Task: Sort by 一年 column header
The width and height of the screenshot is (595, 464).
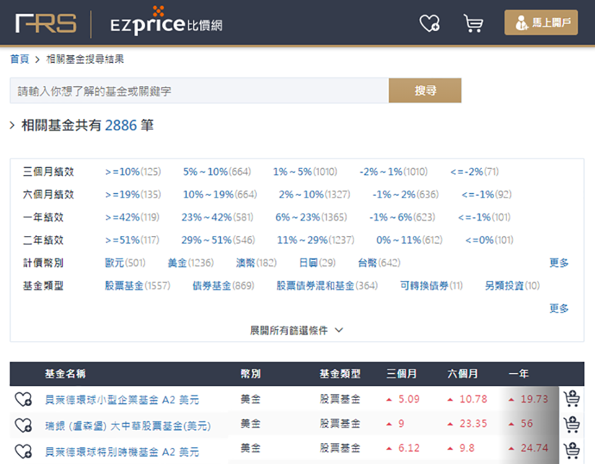Action: pyautogui.click(x=518, y=374)
